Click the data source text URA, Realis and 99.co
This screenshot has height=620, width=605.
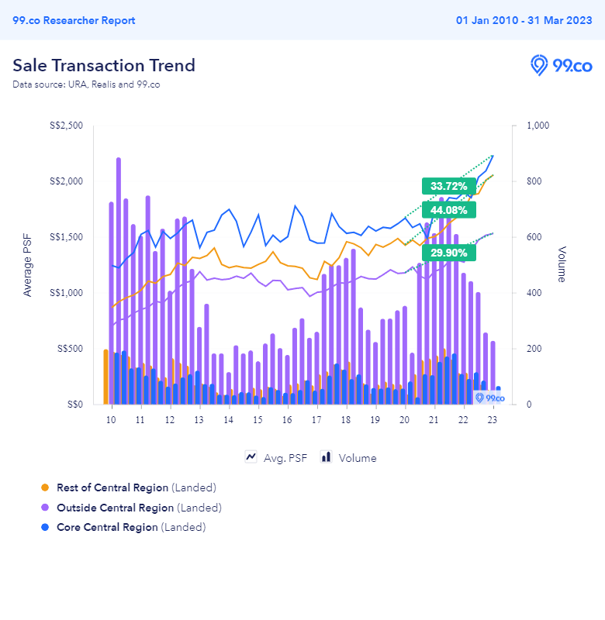click(86, 84)
